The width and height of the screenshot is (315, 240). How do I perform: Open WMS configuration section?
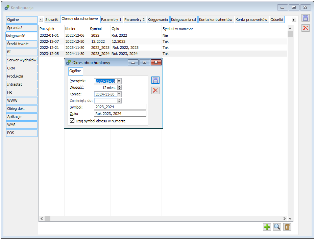[22, 125]
